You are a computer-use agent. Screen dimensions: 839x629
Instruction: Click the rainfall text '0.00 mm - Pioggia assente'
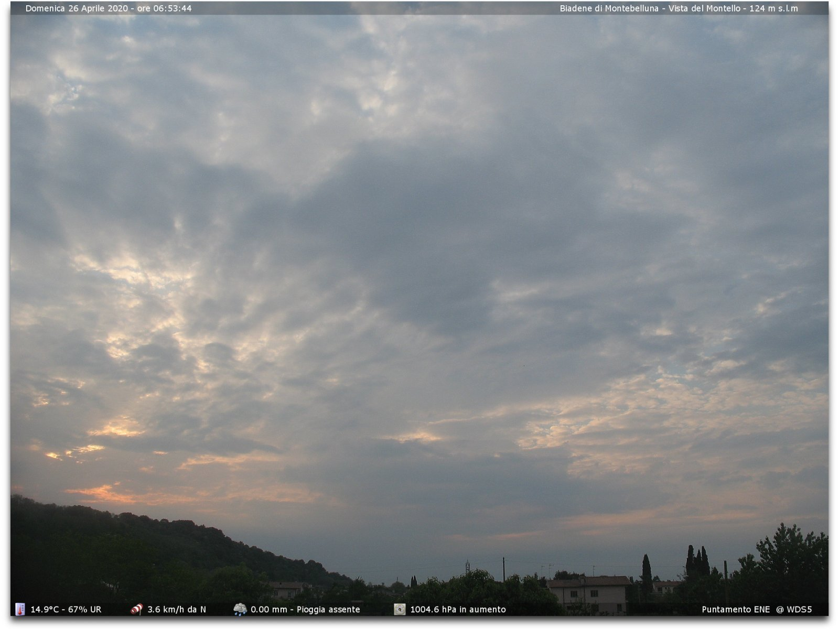click(x=305, y=610)
